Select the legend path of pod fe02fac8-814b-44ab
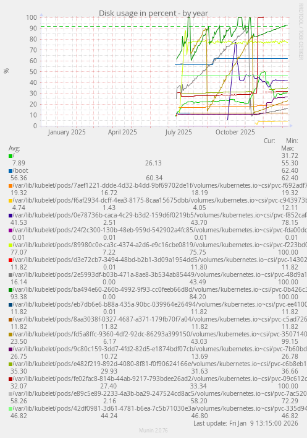This screenshot has height=438, width=307. pos(160,379)
